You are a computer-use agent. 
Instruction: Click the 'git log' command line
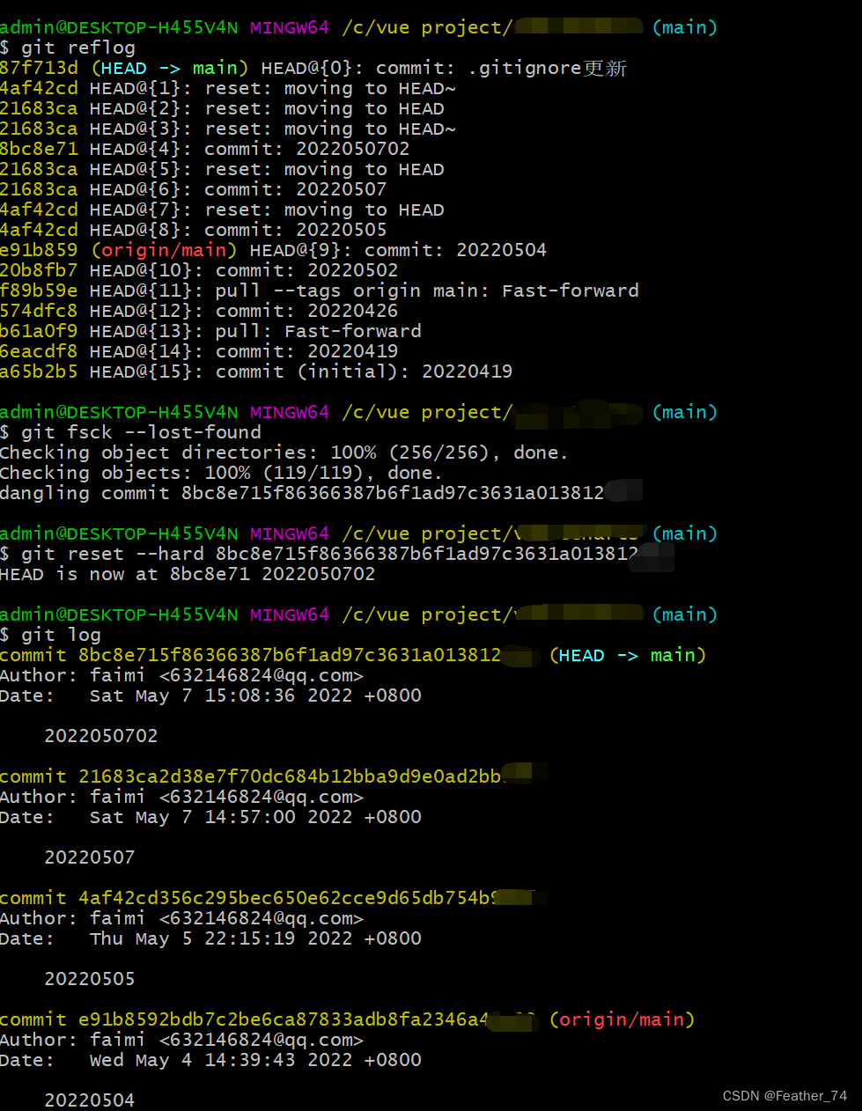pyautogui.click(x=50, y=635)
